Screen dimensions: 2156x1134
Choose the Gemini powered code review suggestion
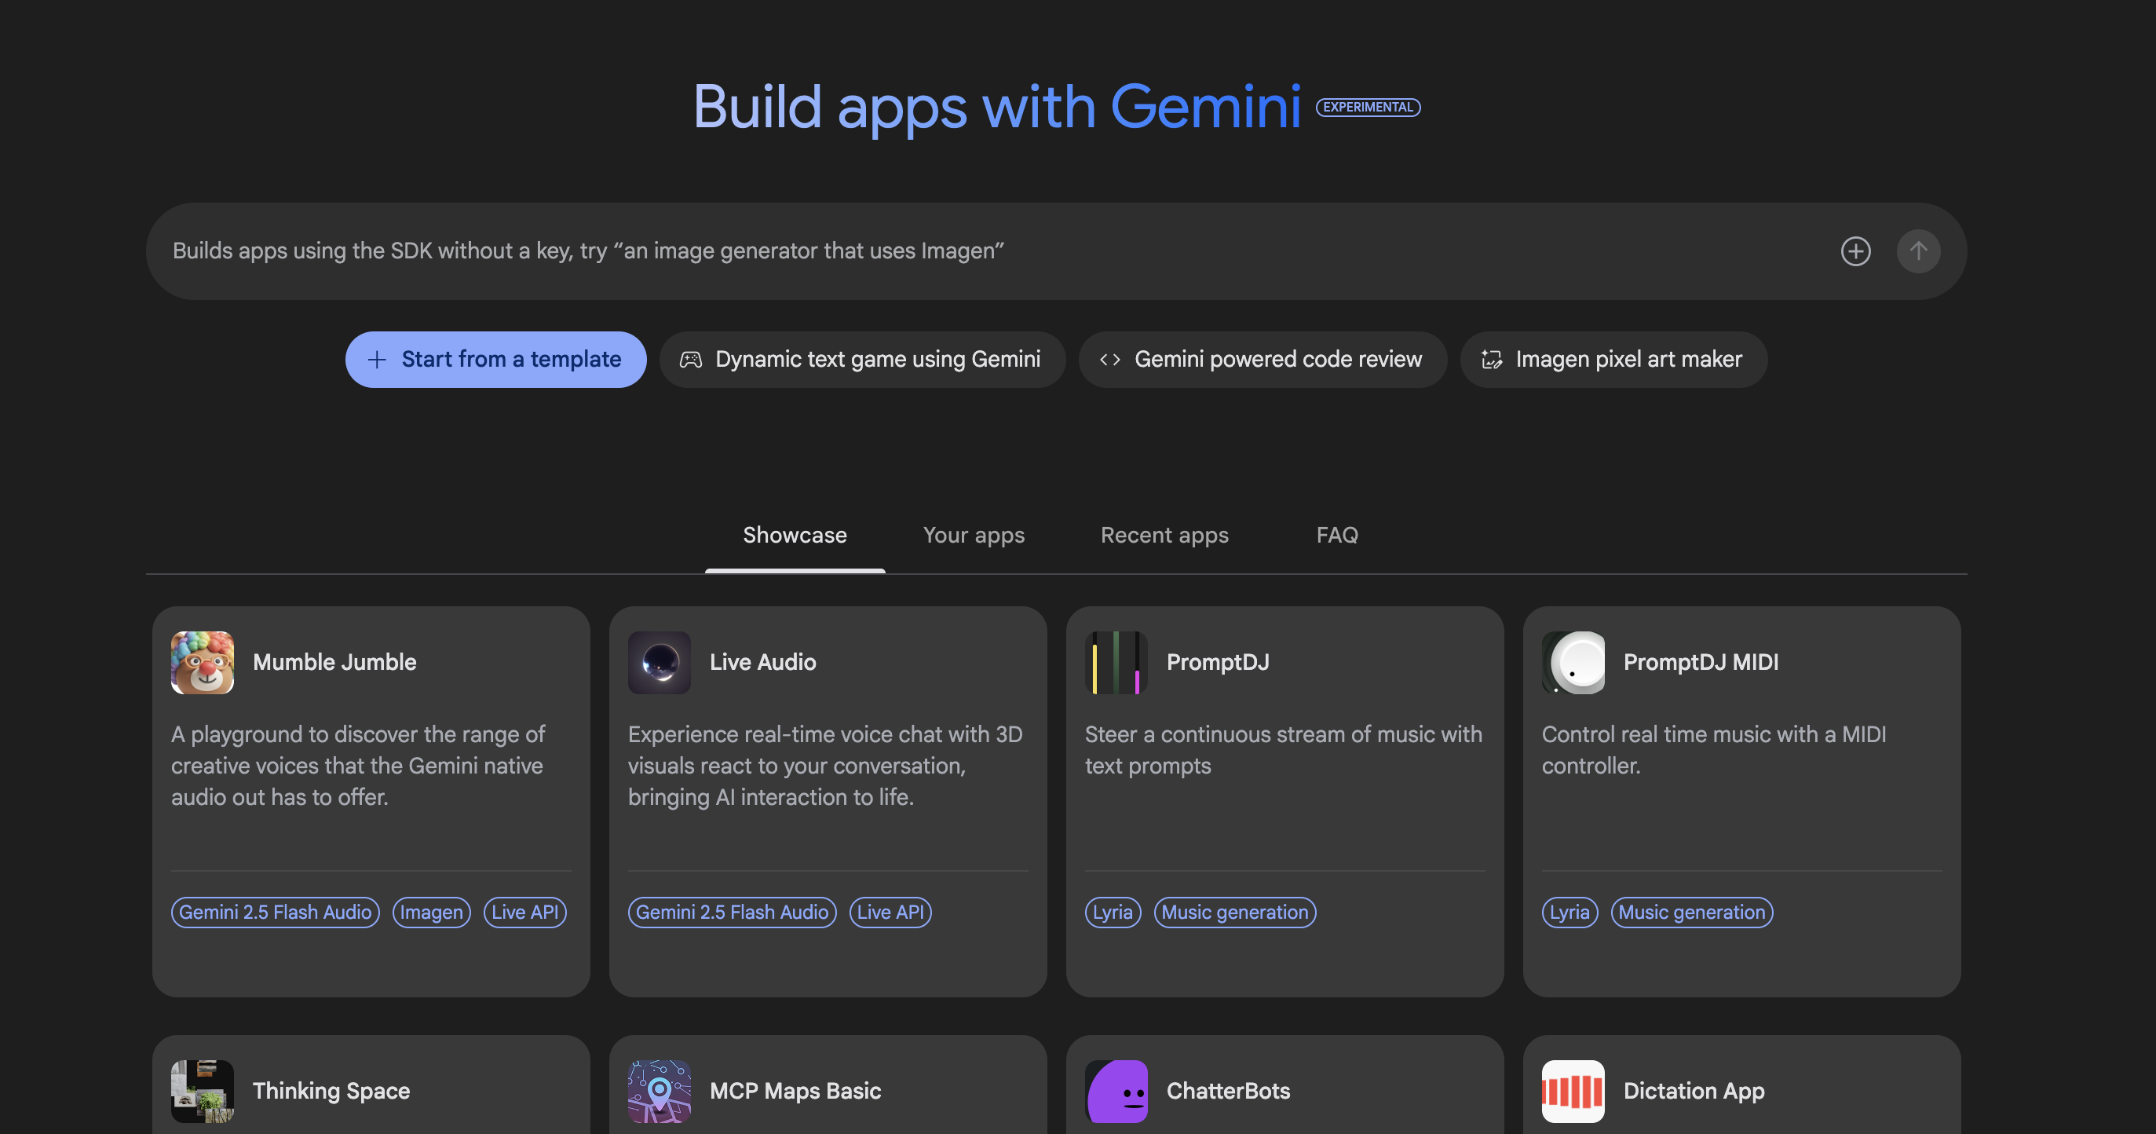[1263, 359]
